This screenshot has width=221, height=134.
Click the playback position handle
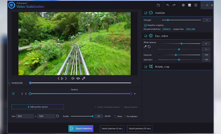click(x=30, y=83)
